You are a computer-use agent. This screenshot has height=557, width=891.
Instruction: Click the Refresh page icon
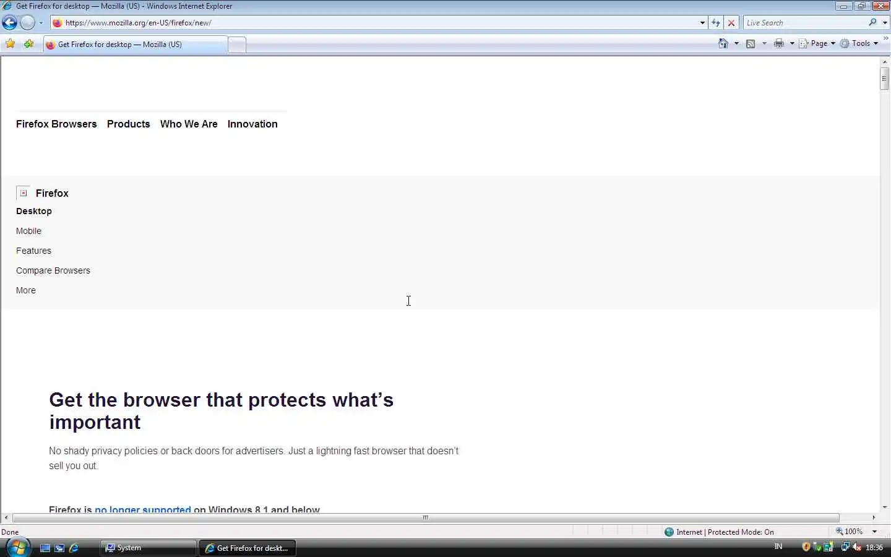point(716,23)
